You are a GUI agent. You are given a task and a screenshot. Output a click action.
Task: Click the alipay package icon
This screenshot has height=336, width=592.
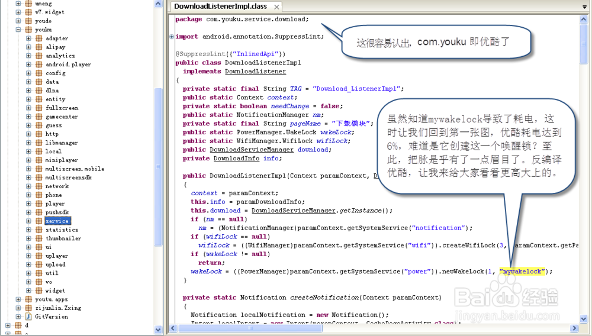click(39, 47)
